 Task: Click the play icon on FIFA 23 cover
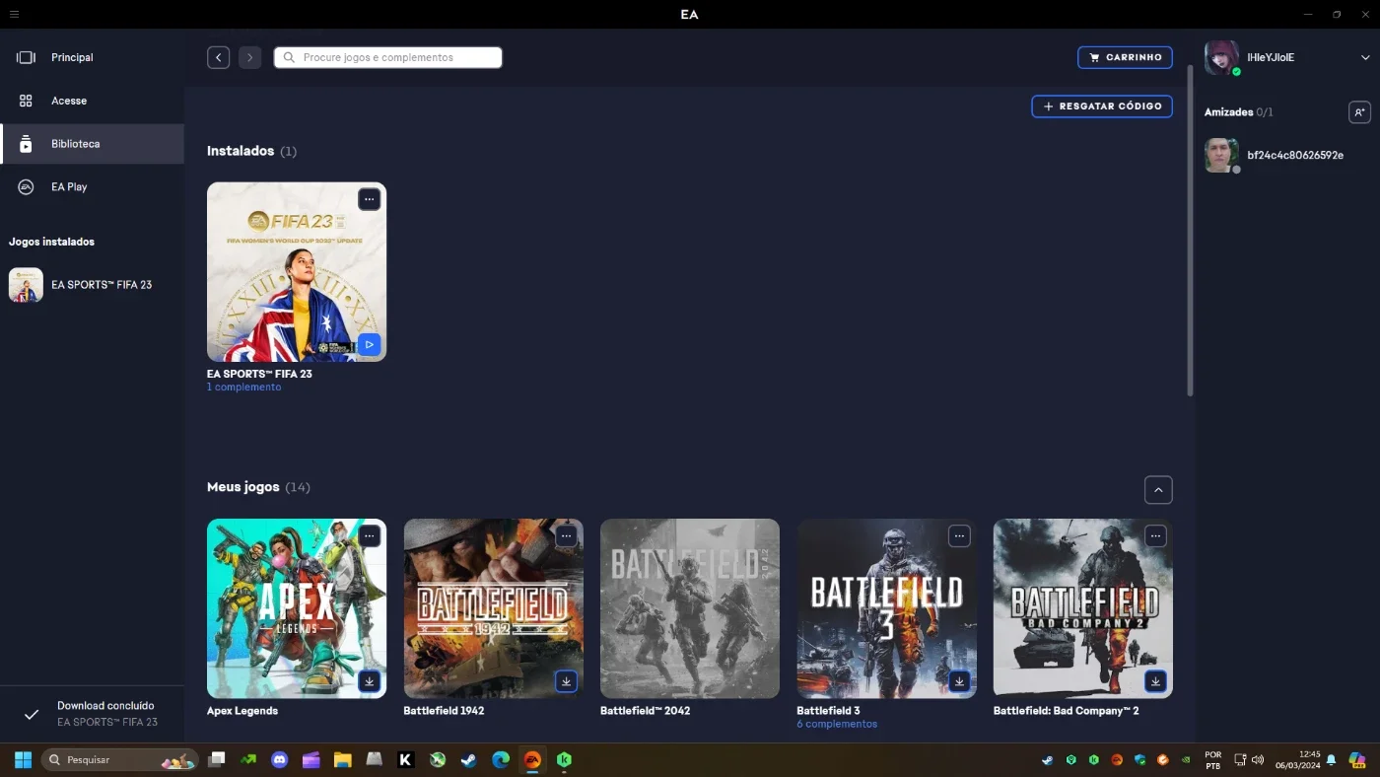tap(369, 344)
